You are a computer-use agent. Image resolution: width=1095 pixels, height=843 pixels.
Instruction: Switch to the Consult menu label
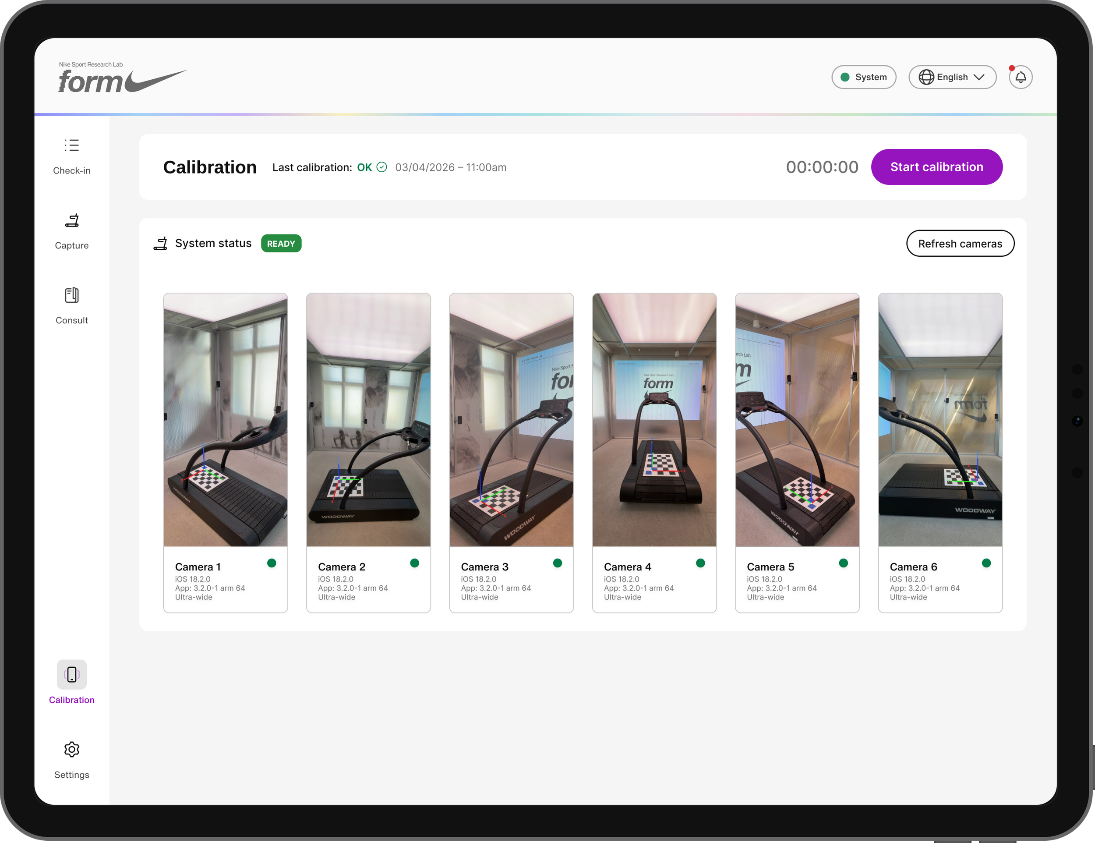72,320
